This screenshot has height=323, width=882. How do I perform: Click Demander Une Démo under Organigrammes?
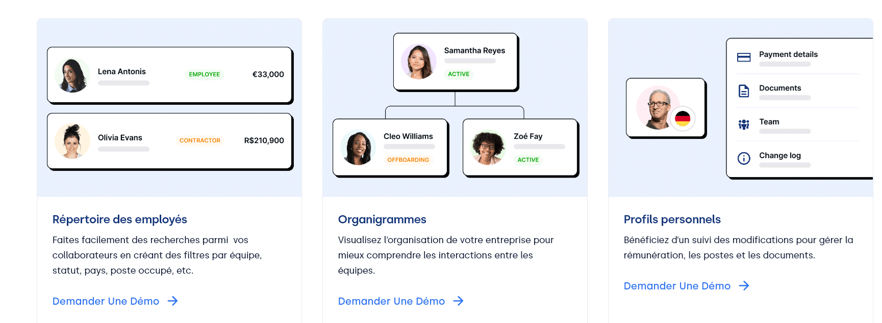390,301
